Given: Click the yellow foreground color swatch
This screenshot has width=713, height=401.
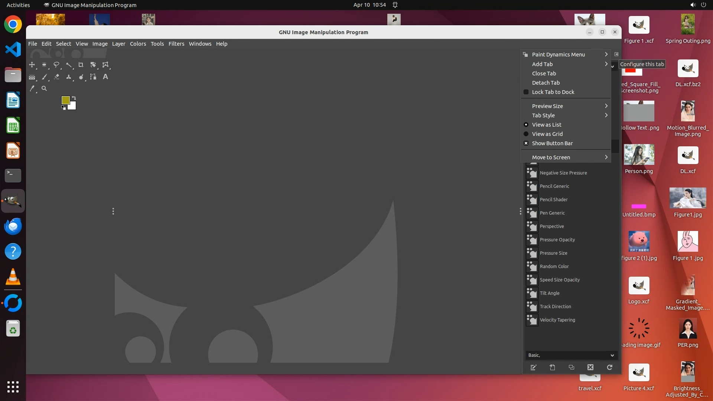Looking at the screenshot, I should point(65,100).
